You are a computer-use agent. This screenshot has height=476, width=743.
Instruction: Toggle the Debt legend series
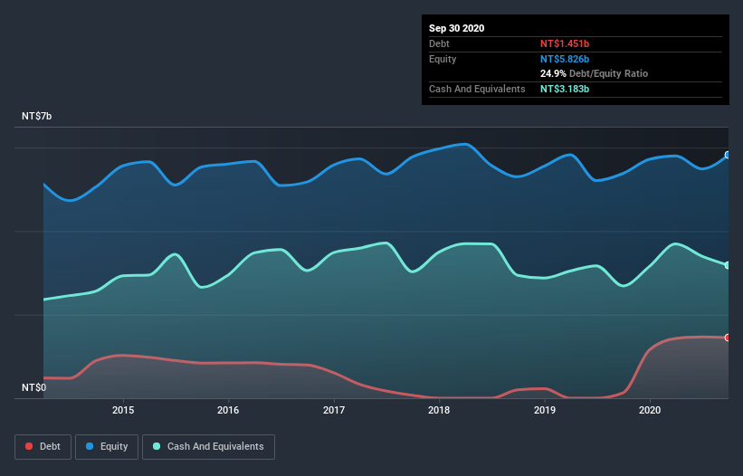43,447
